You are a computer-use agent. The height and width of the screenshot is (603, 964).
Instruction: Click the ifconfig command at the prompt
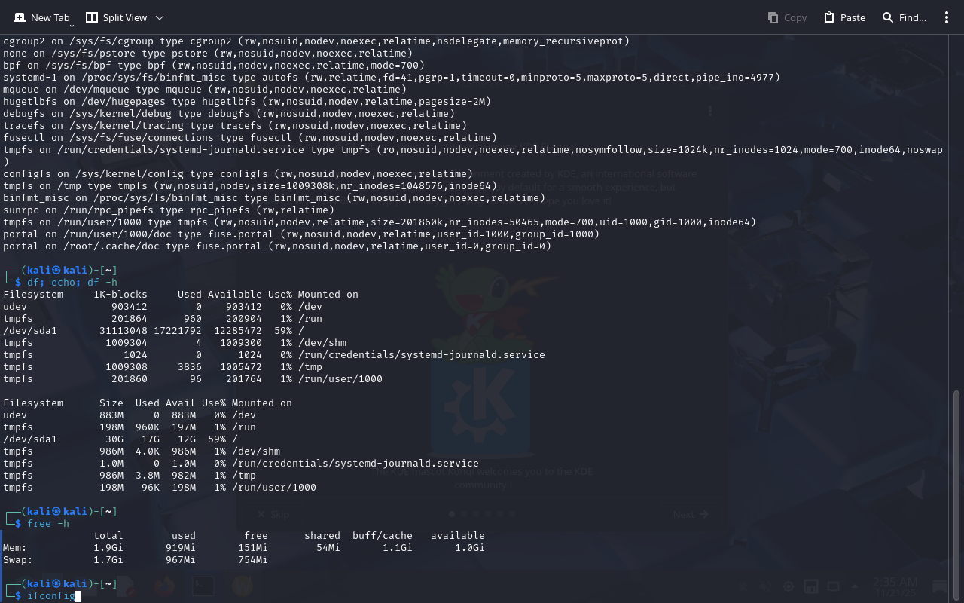coord(51,596)
